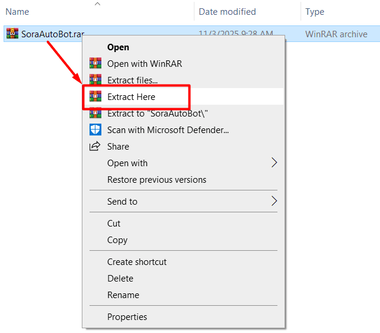Expand the Open with submenu arrow
The height and width of the screenshot is (333, 380).
(274, 163)
